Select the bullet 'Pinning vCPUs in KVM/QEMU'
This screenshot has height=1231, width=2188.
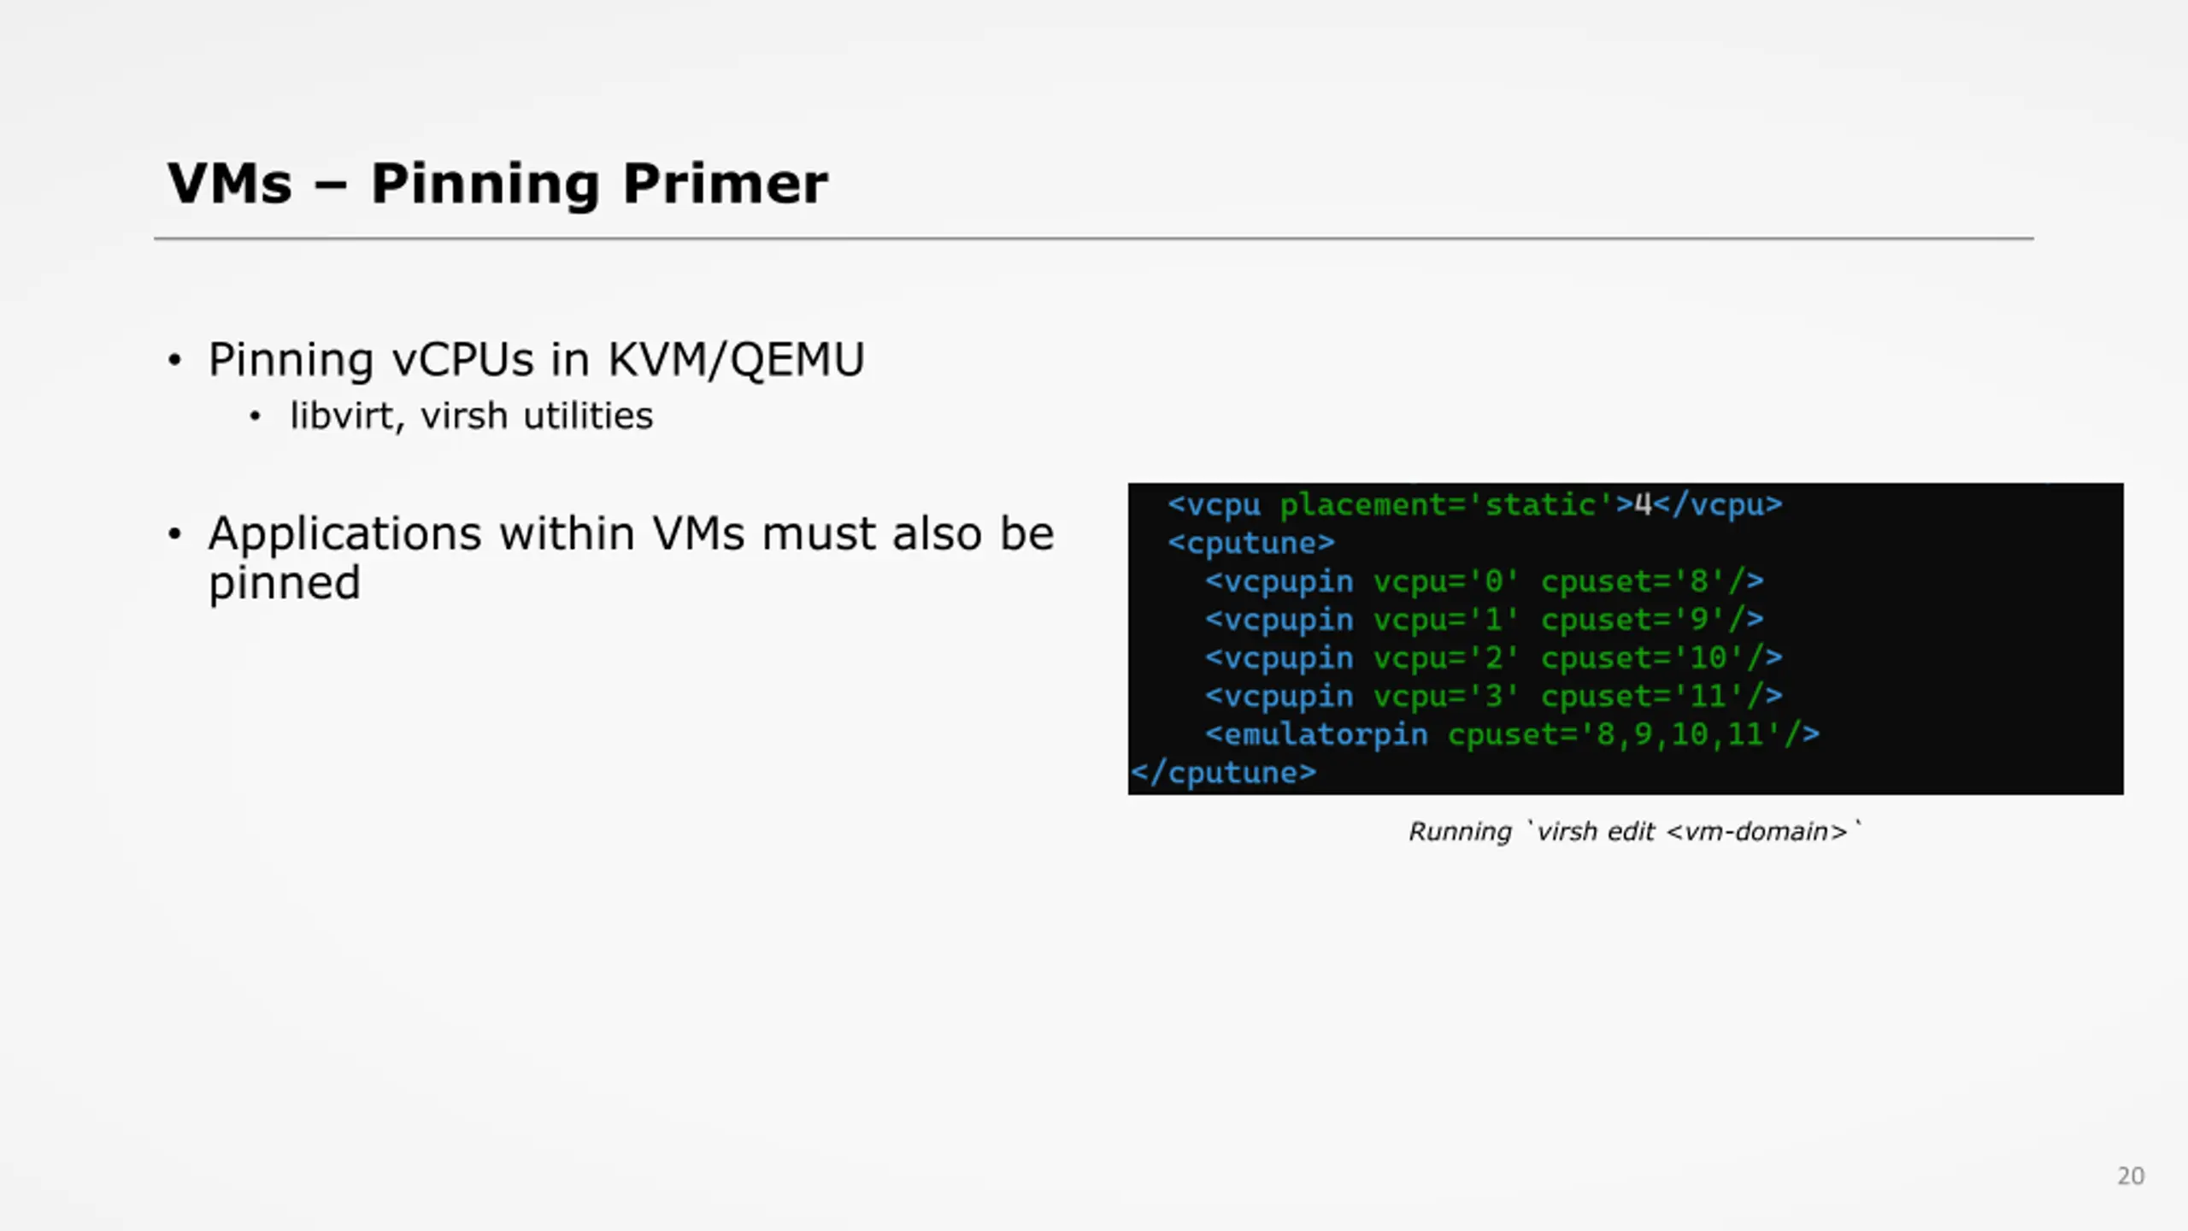pyautogui.click(x=537, y=359)
